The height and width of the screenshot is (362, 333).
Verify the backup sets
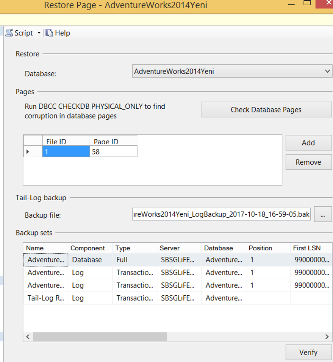308,353
